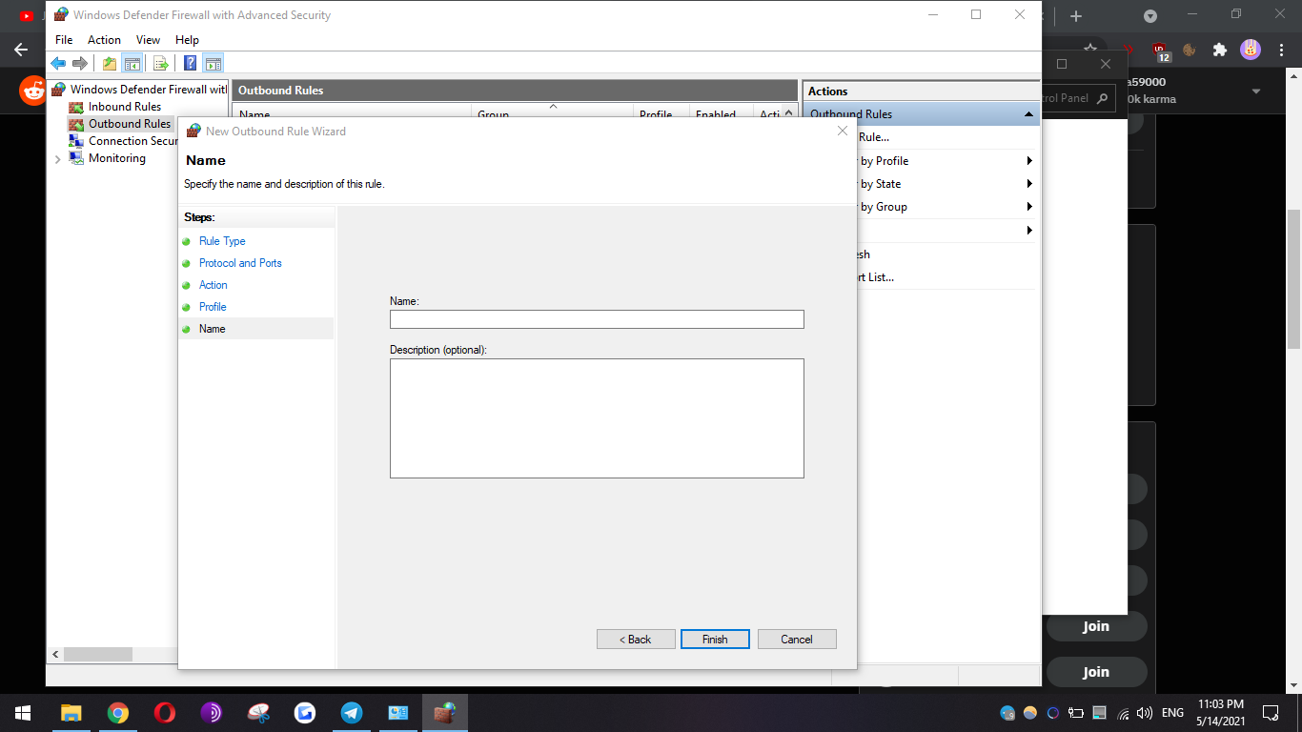Collapse the Outbound Rules actions section
Viewport: 1302px width, 732px height.
(x=1028, y=113)
